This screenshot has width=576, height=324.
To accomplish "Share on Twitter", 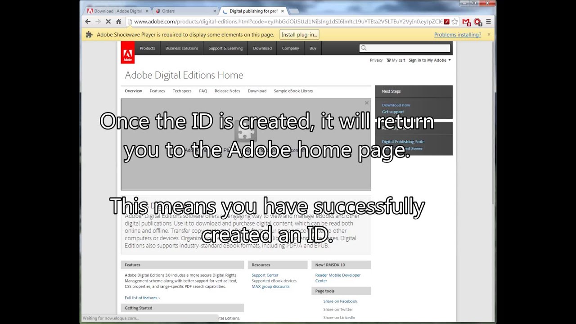I will pos(338,310).
